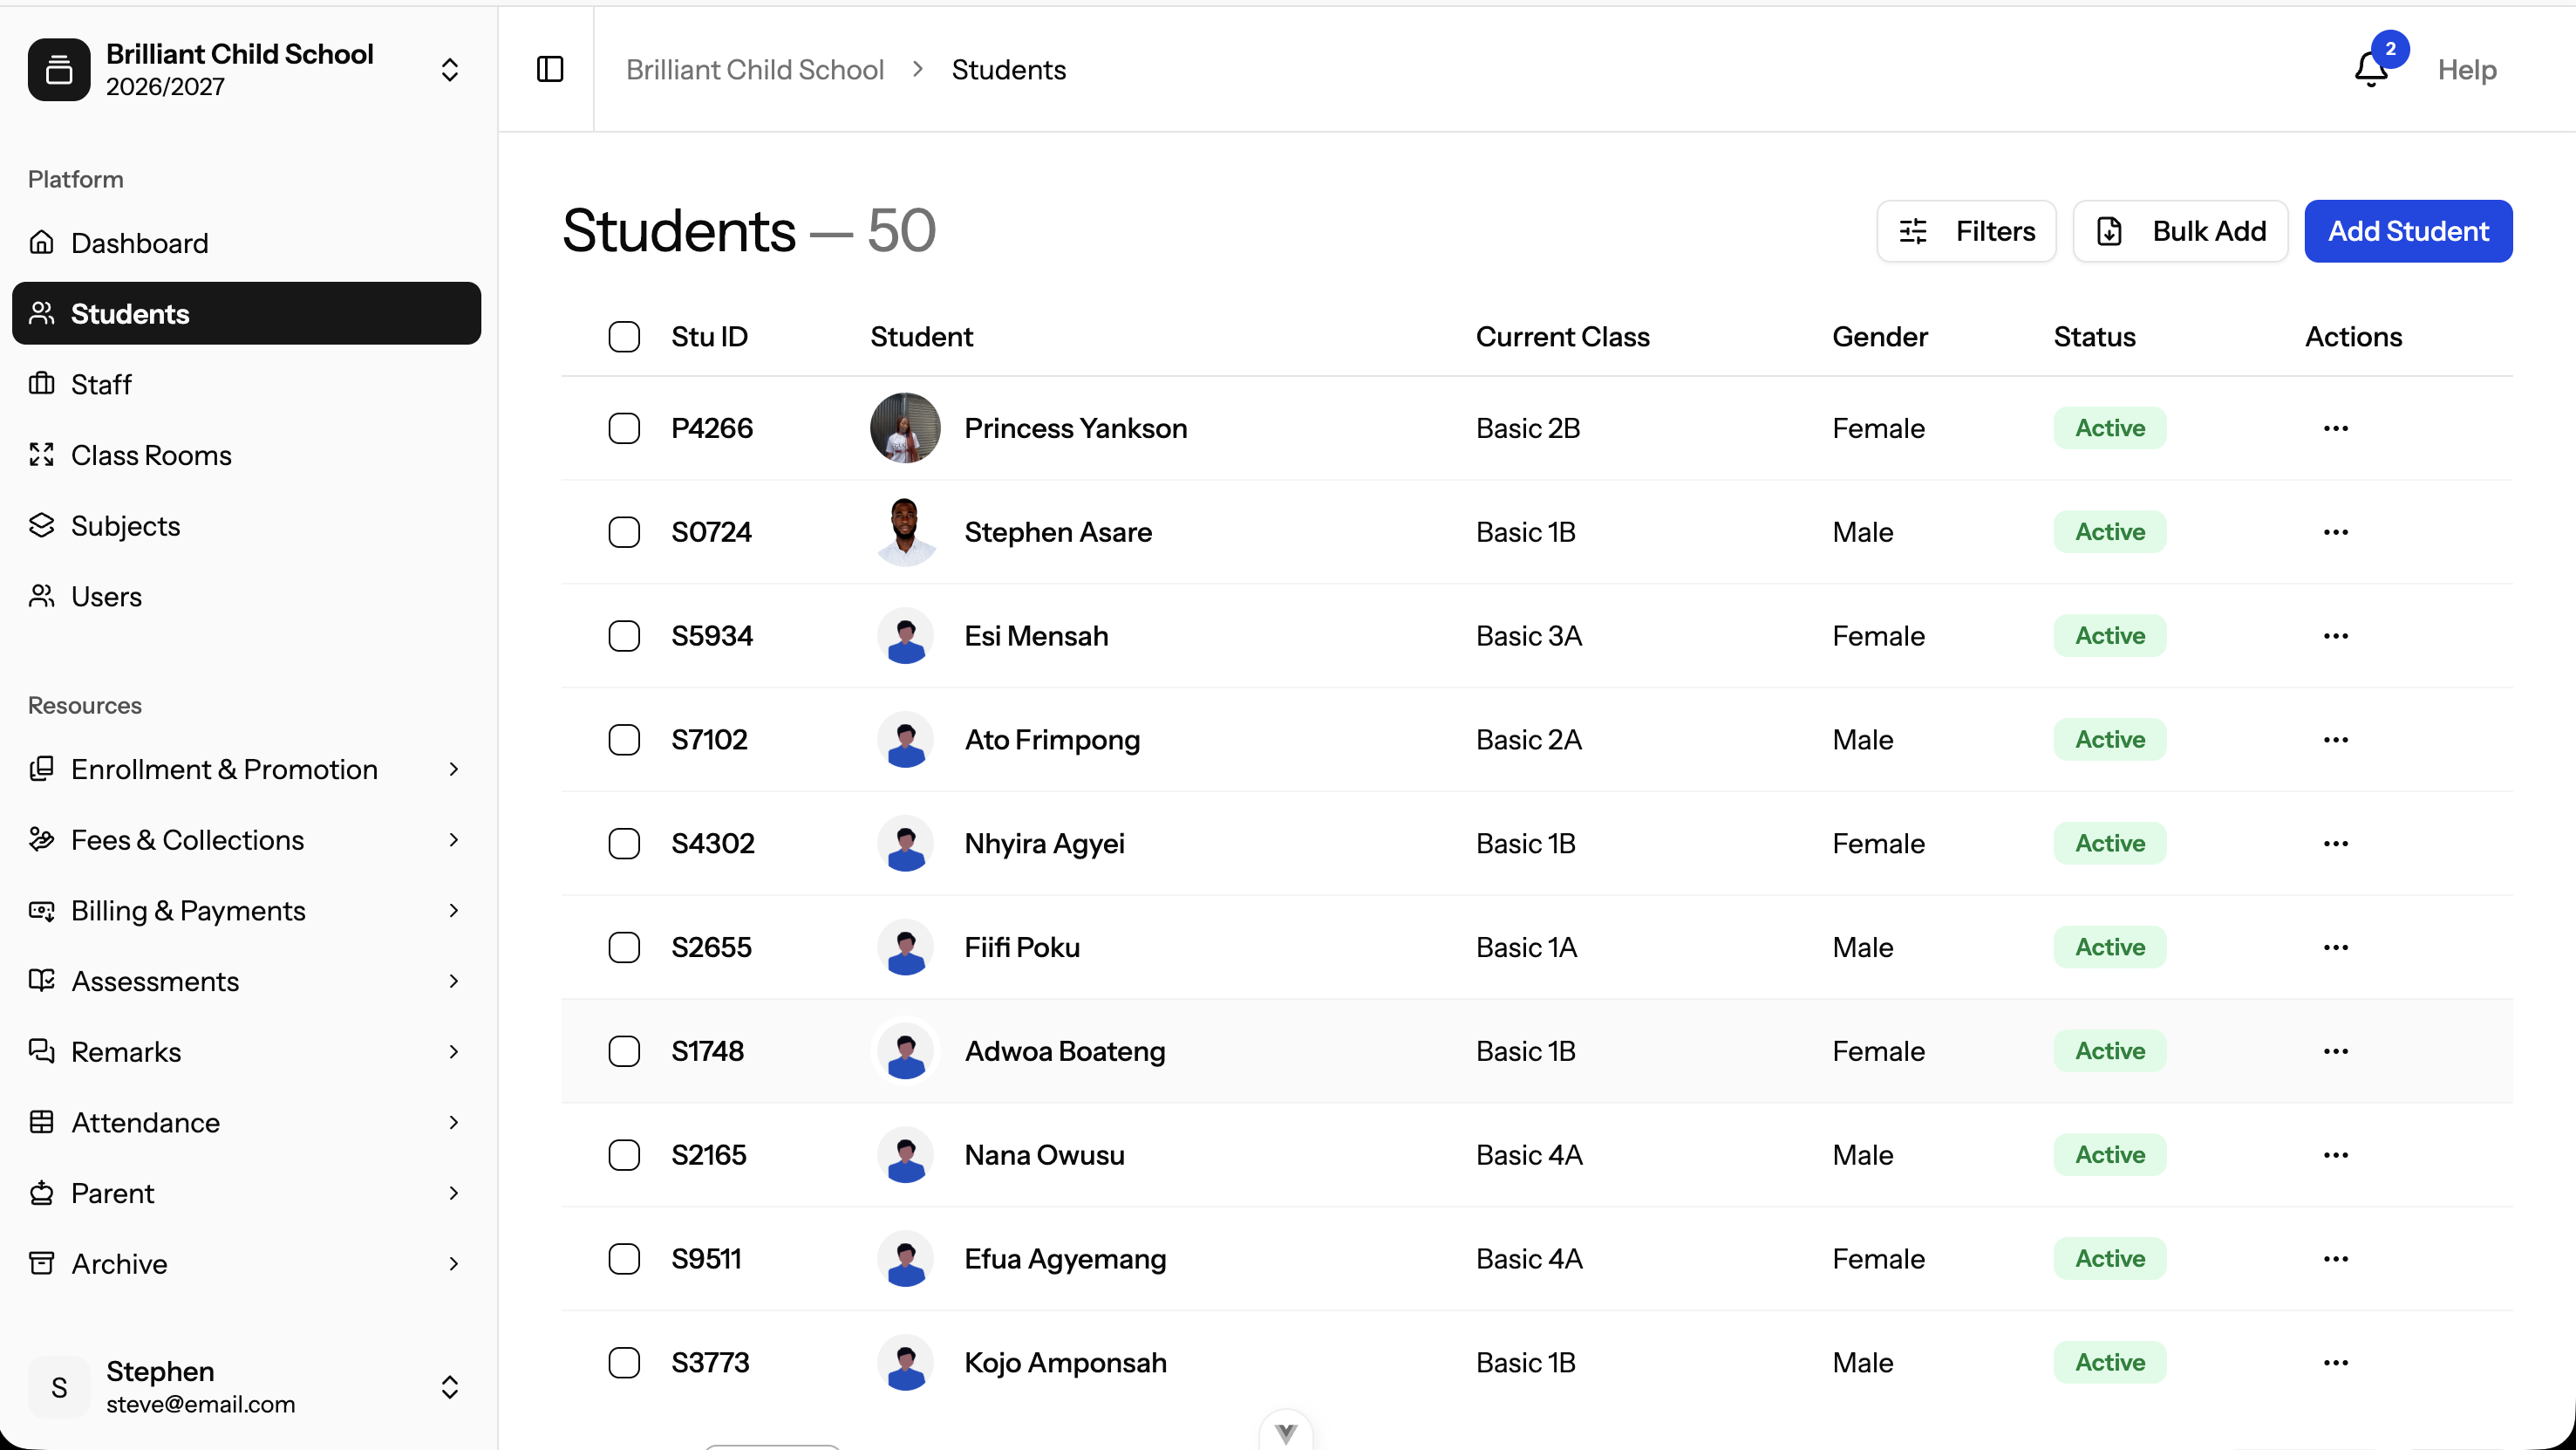Screen dimensions: 2576x1450
Task: Check the box for student S2655
Action: tap(624, 947)
